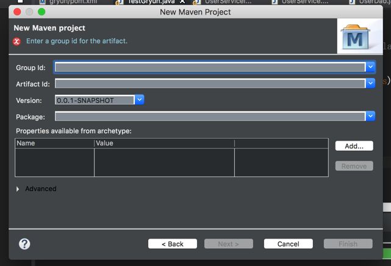
Task: Click the Name column header
Action: (55, 143)
